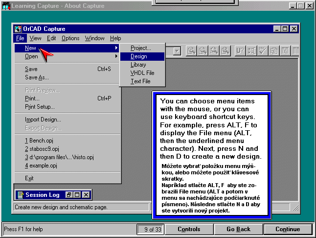Open the toolbar combo box dropdown arrow

pos(177,50)
